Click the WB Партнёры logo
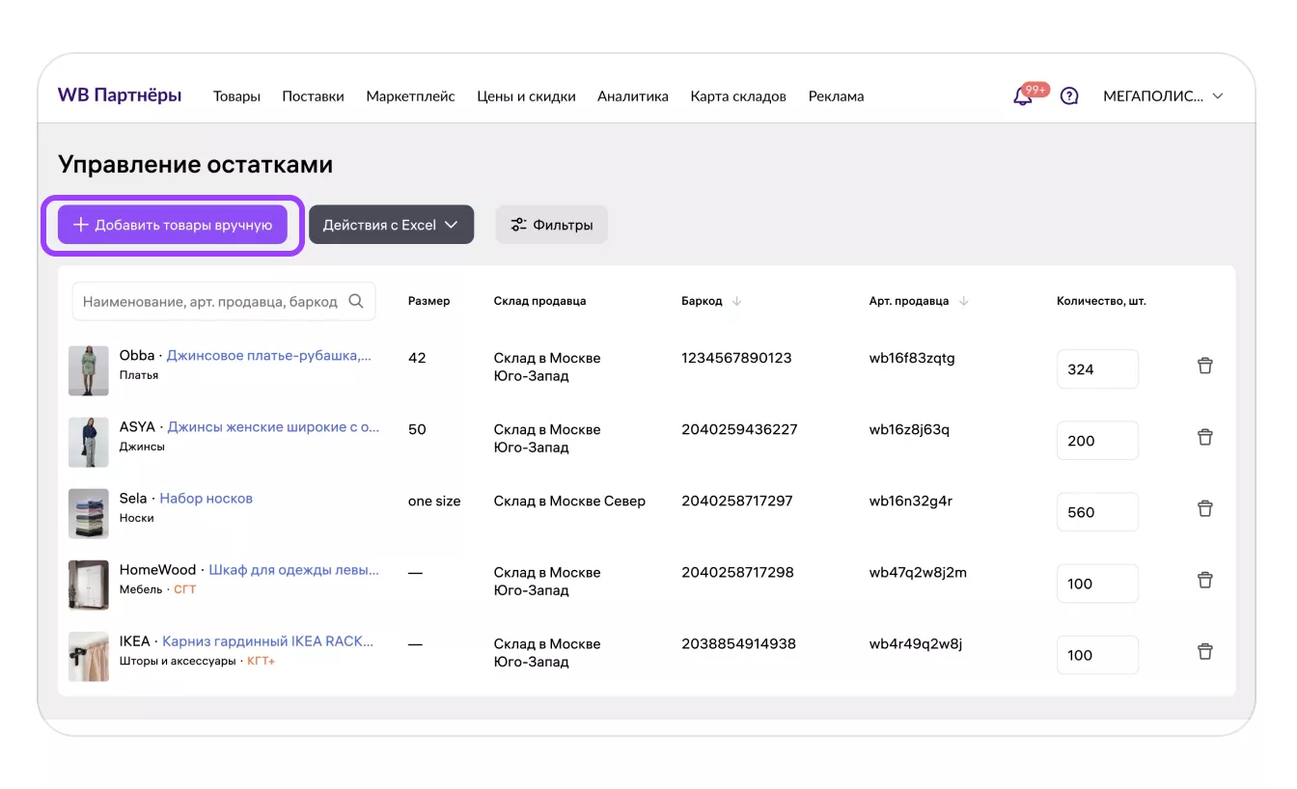This screenshot has height=789, width=1297. 120,95
